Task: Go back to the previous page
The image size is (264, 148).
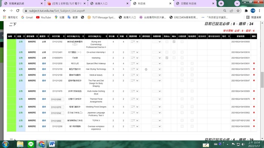Action: click(5, 11)
